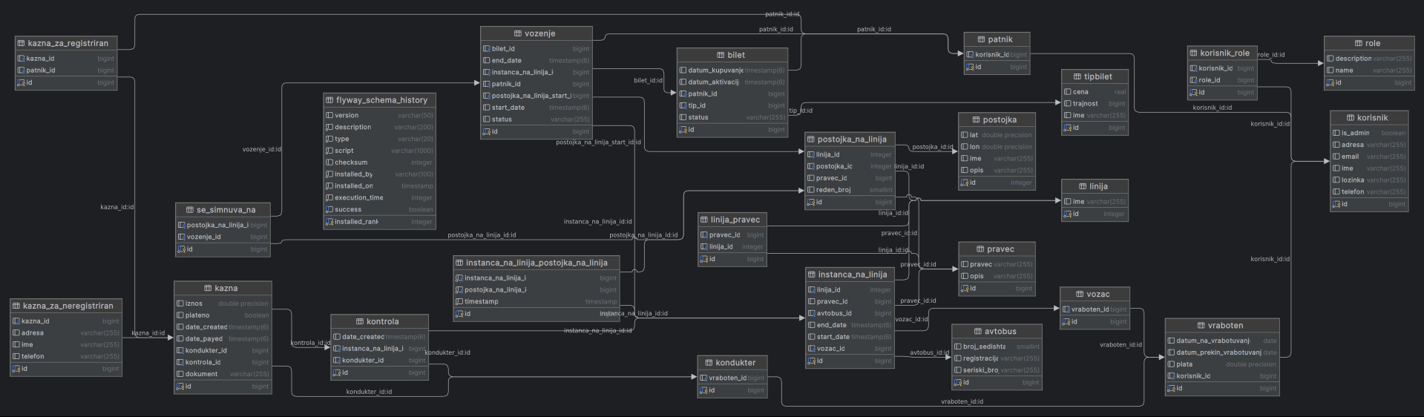Click the table icon beside vozenje header

click(517, 33)
